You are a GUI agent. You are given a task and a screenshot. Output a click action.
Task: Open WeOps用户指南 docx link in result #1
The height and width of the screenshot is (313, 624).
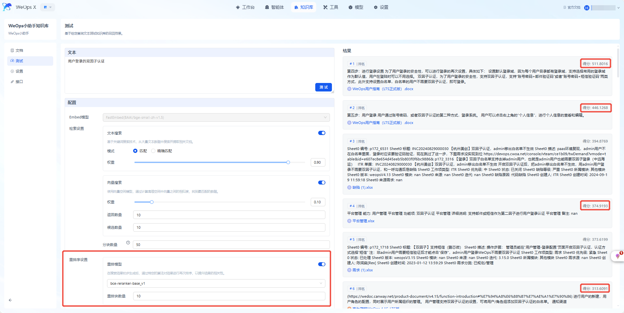click(x=383, y=89)
